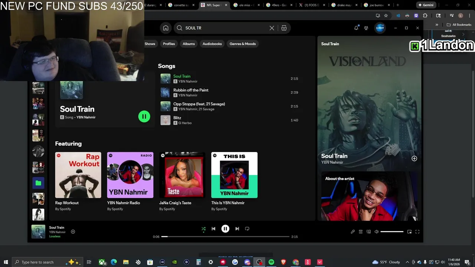The image size is (475, 267).
Task: Open the Spotify profile avatar menu
Action: pyautogui.click(x=380, y=28)
